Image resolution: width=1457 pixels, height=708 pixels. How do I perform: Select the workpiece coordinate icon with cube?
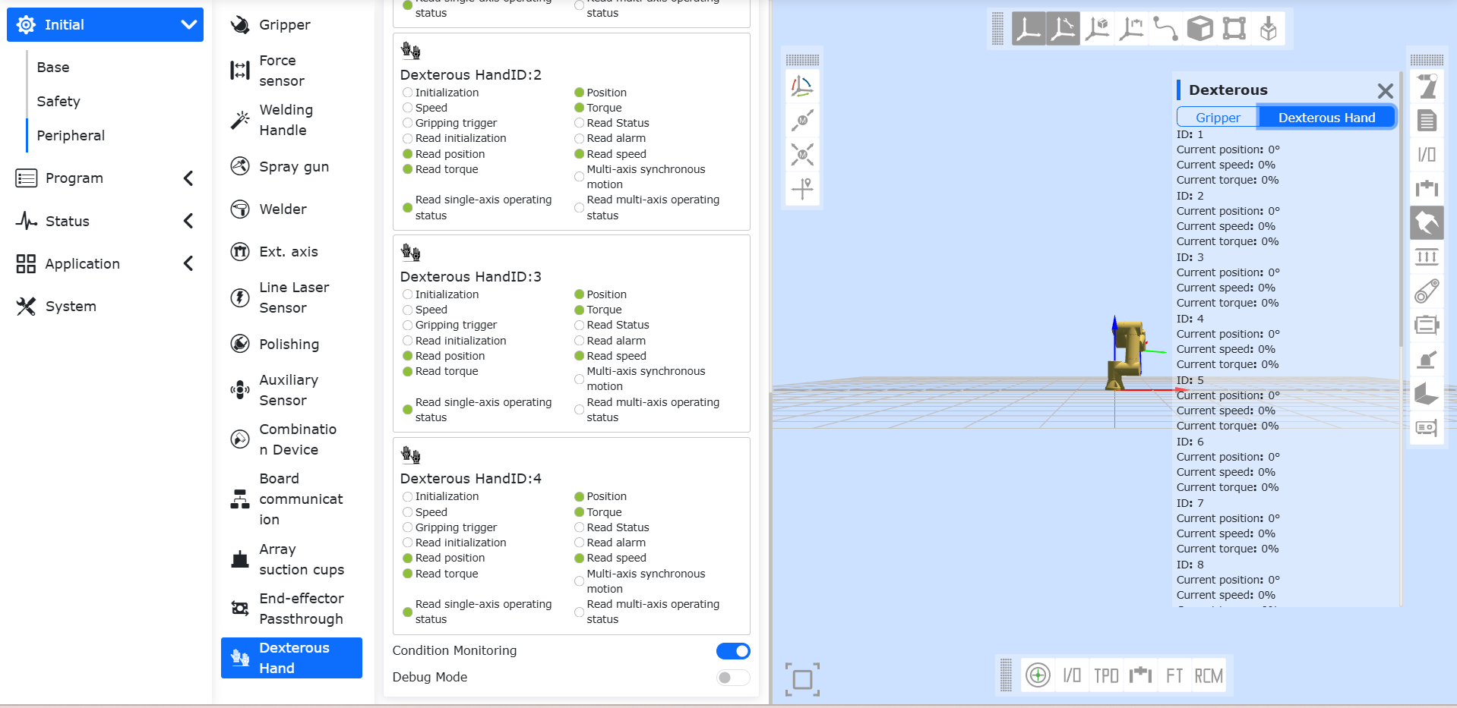pyautogui.click(x=1098, y=29)
